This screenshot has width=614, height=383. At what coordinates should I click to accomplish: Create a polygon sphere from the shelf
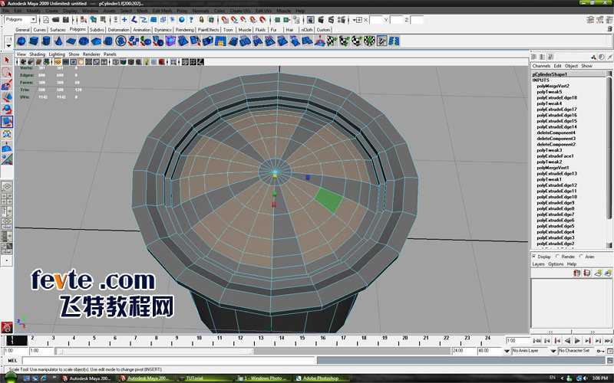point(21,41)
